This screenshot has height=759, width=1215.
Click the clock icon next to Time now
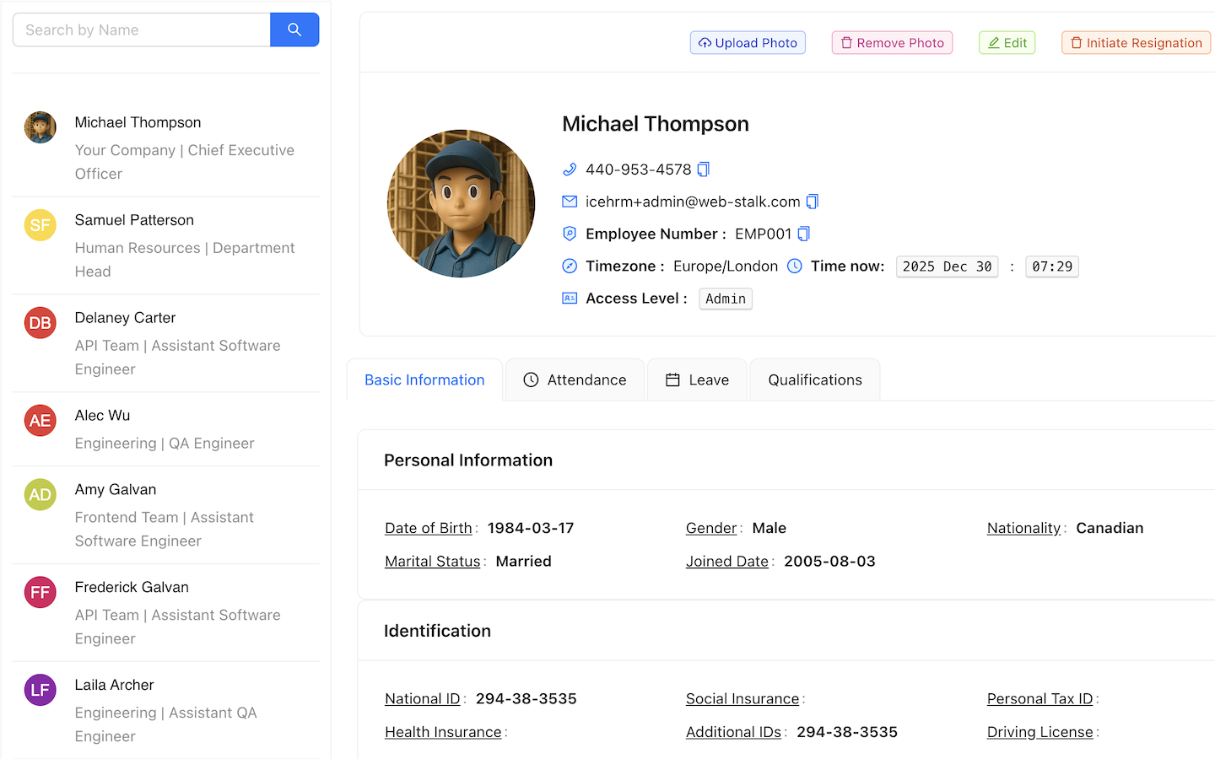793,266
